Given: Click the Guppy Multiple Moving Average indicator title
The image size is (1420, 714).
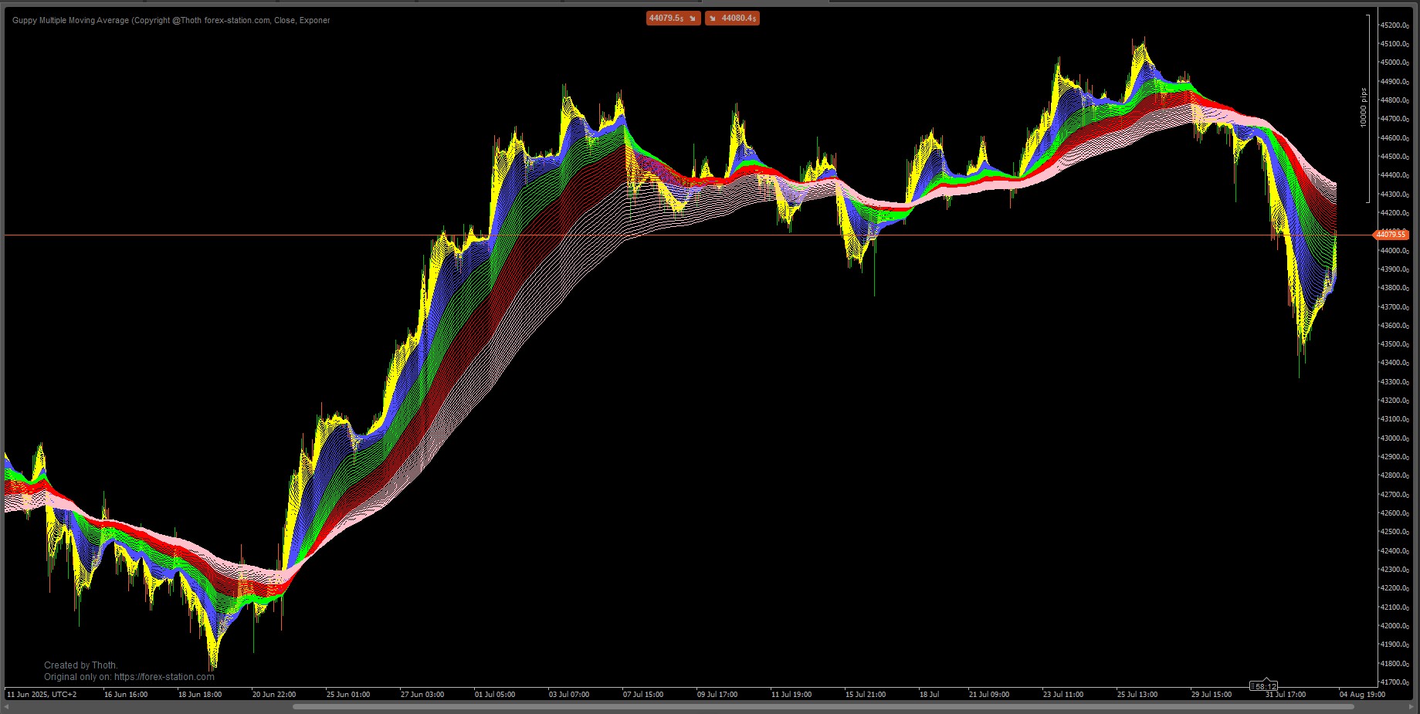Looking at the screenshot, I should point(171,21).
